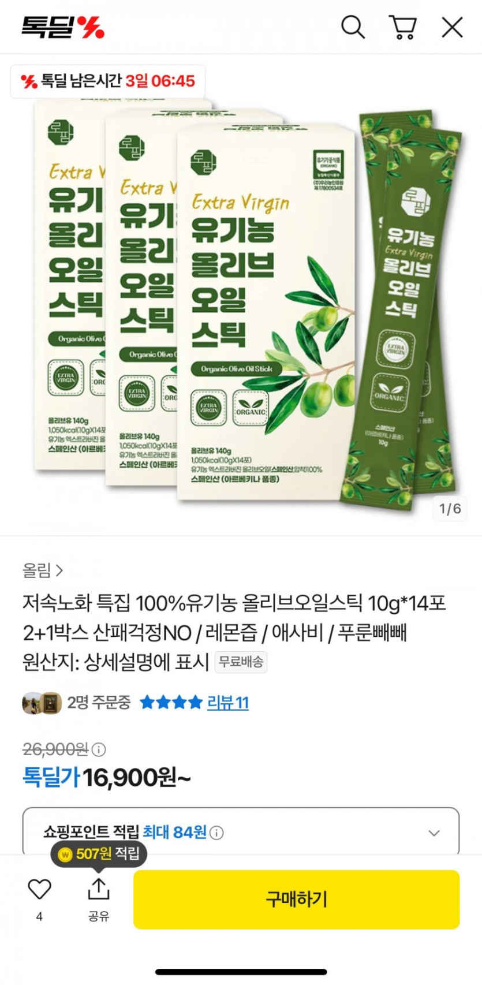Open the shopping cart

pos(403,27)
